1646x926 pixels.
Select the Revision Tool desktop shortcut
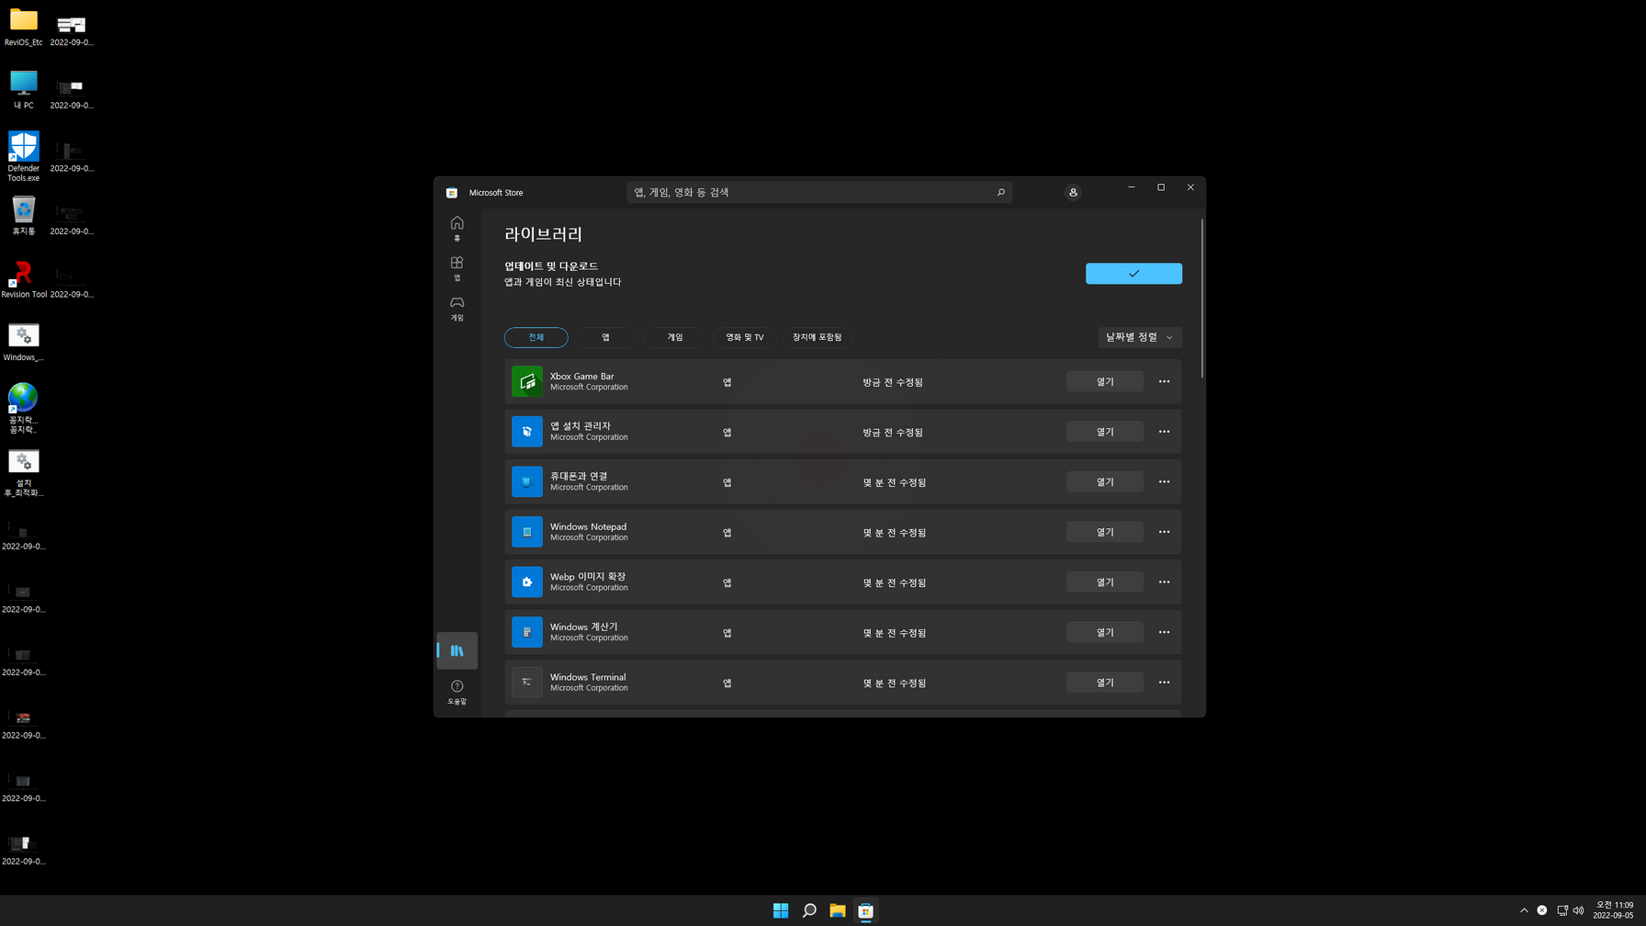coord(24,279)
